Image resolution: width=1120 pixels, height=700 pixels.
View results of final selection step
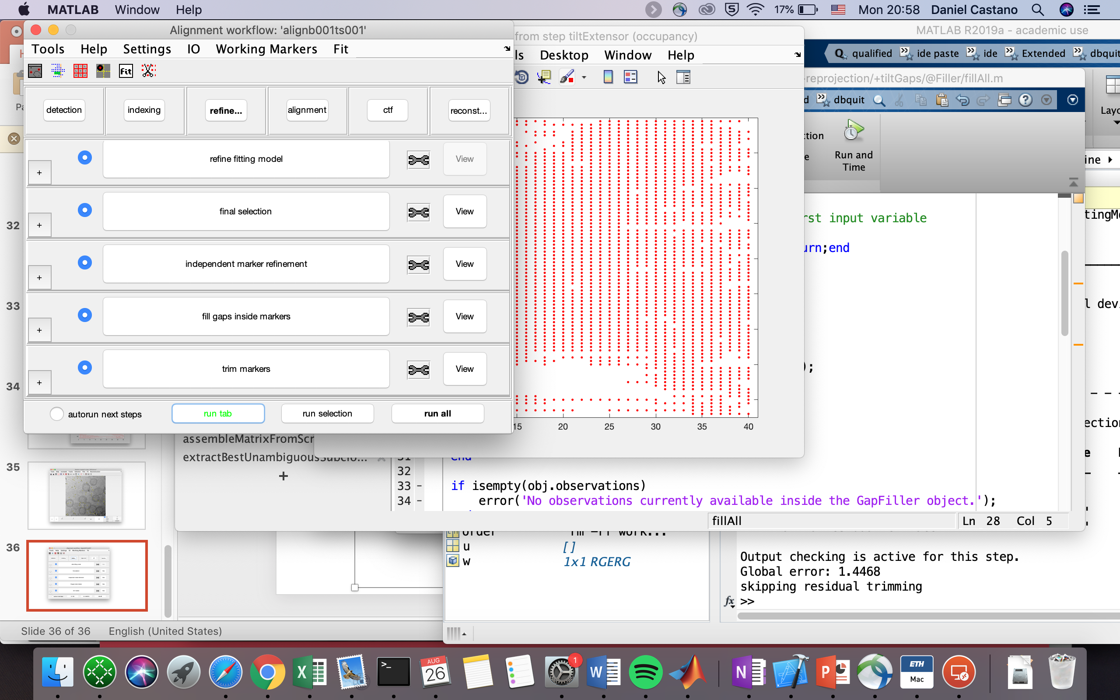pyautogui.click(x=465, y=212)
